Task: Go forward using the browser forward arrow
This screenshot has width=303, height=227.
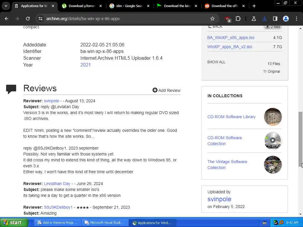Action: (x=17, y=19)
